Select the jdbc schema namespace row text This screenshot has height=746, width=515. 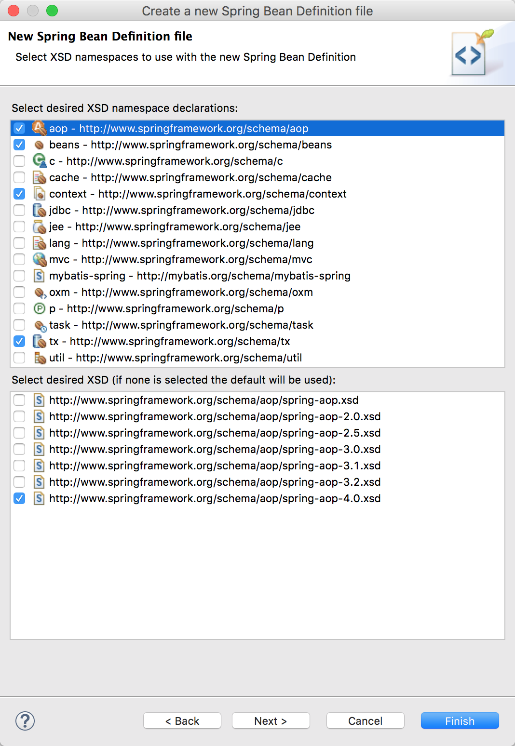click(182, 210)
